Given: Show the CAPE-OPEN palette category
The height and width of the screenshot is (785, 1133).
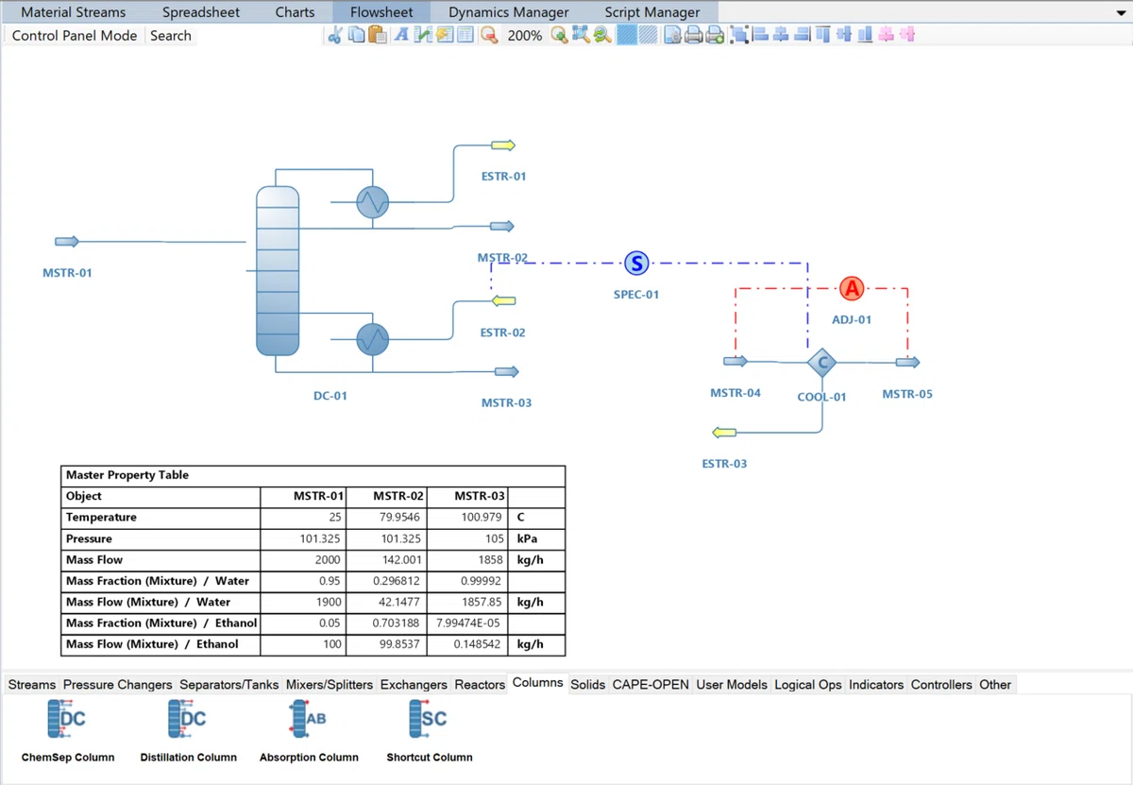Looking at the screenshot, I should 651,684.
